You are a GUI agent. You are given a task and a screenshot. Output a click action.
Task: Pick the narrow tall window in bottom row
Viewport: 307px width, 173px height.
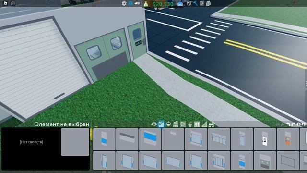104,161
